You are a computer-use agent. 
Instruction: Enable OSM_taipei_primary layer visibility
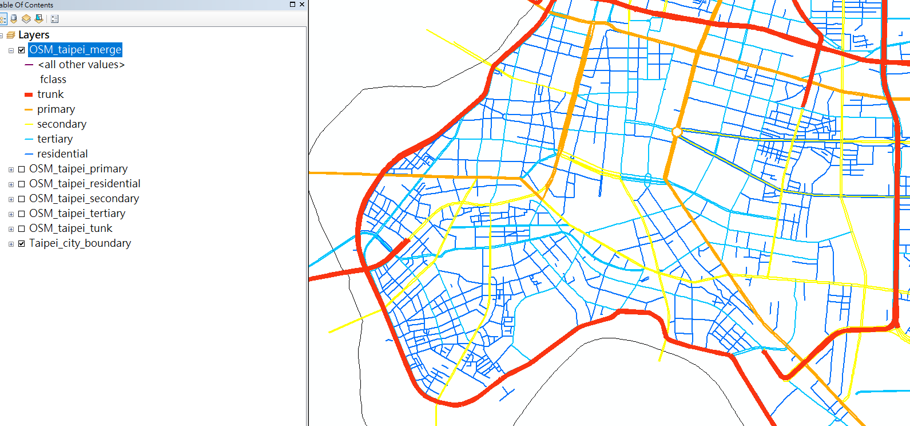pyautogui.click(x=22, y=169)
